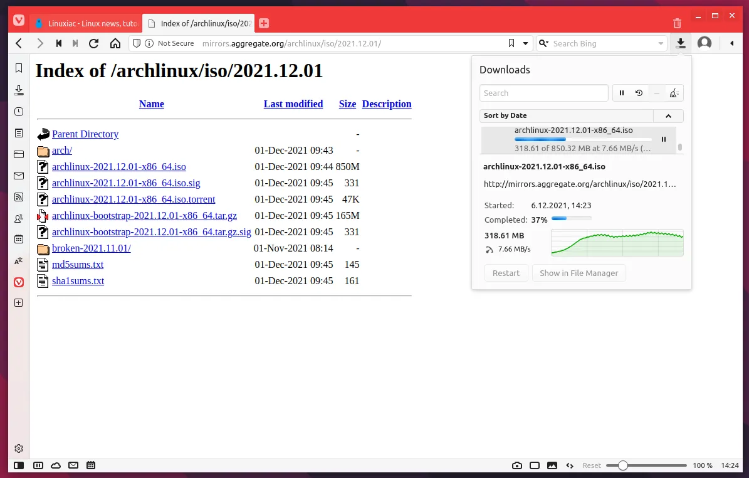This screenshot has width=749, height=478.
Task: Open the address bar history dropdown
Action: pos(525,43)
